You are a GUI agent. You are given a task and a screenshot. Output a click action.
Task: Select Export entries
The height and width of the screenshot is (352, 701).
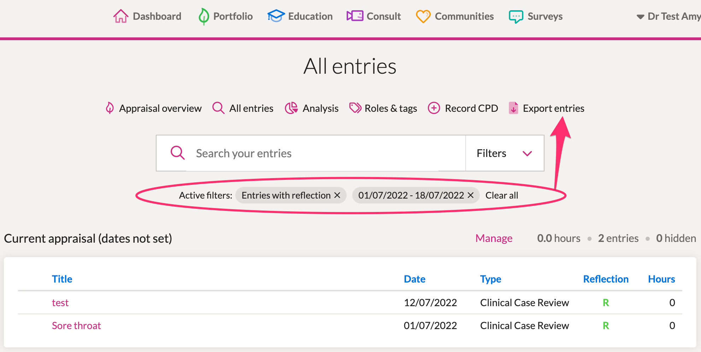[546, 108]
